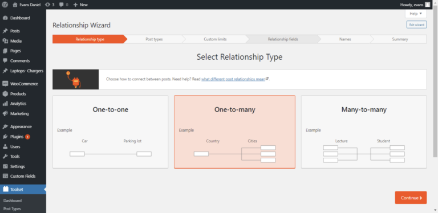Image resolution: width=438 pixels, height=213 pixels.
Task: Click the Laptops- Chargers pin icon
Action: (5, 71)
